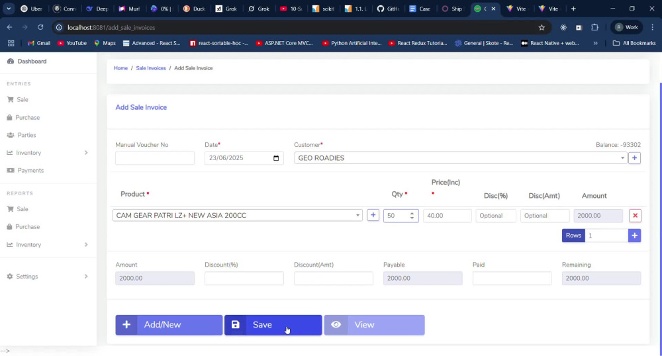
Task: Click the Add/New button
Action: (x=169, y=325)
